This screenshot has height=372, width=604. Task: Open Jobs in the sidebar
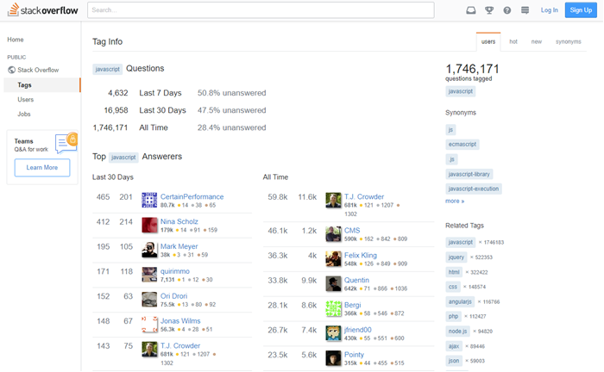tap(24, 115)
